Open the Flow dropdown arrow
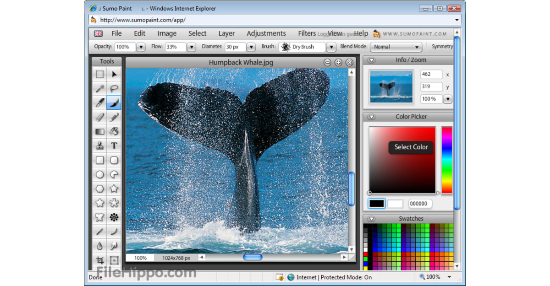The width and height of the screenshot is (550, 286). [191, 47]
